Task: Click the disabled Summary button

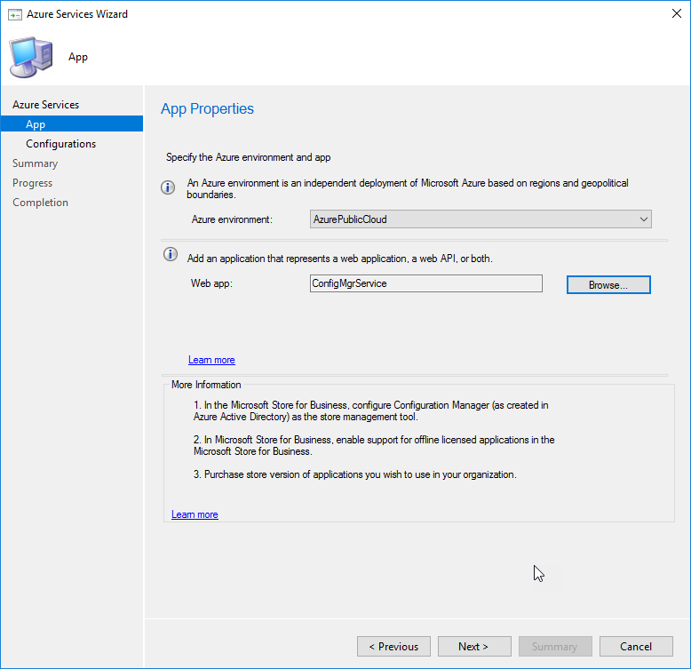Action: (x=555, y=646)
